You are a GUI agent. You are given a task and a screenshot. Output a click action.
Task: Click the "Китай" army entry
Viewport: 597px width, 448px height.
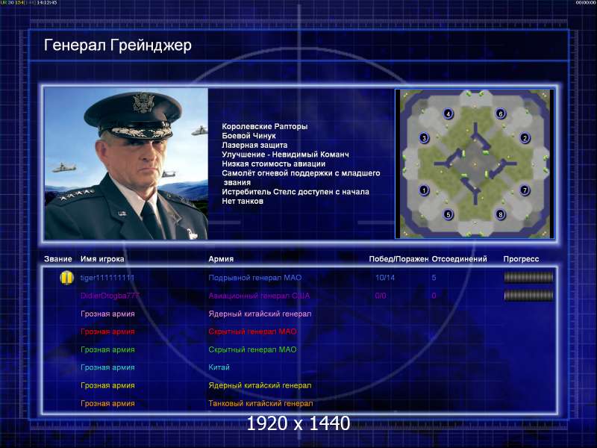click(219, 367)
